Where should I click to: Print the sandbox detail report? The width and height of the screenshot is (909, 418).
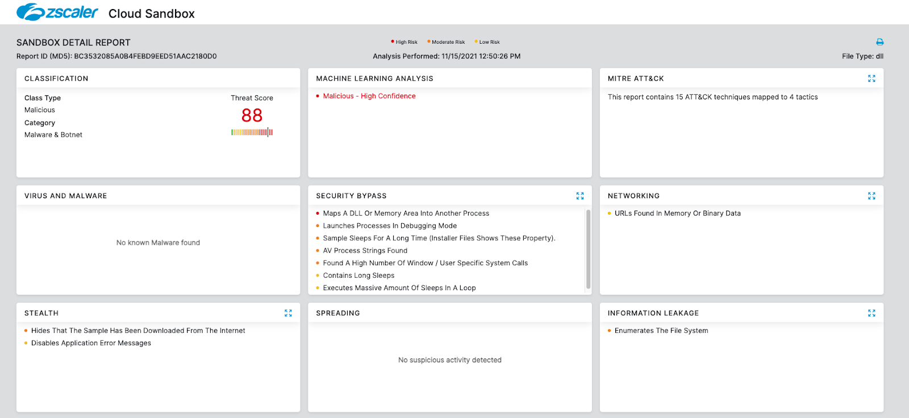pyautogui.click(x=879, y=42)
